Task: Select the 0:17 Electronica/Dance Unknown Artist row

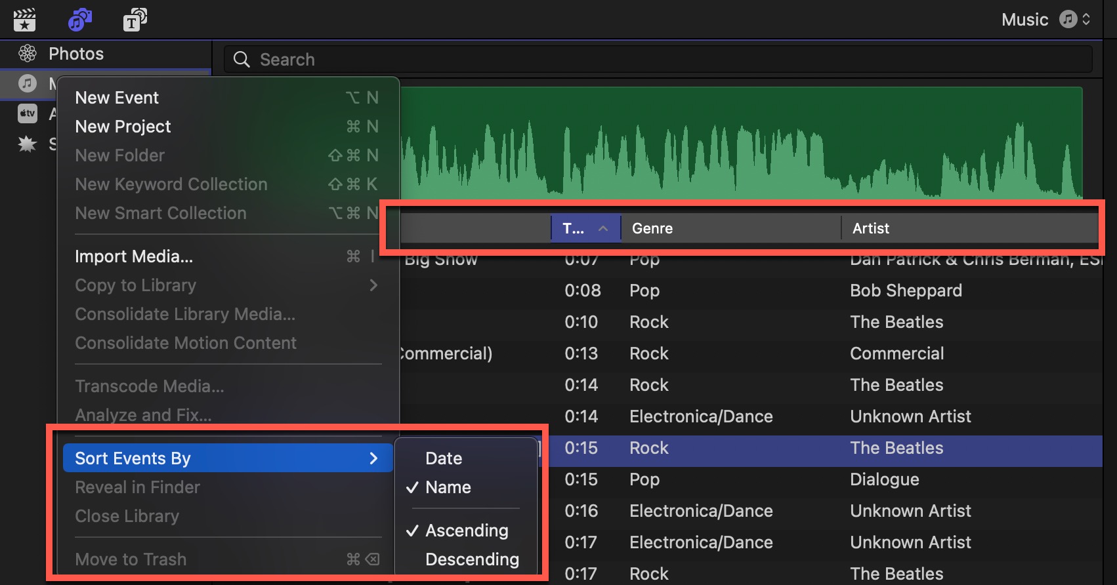Action: coord(825,542)
